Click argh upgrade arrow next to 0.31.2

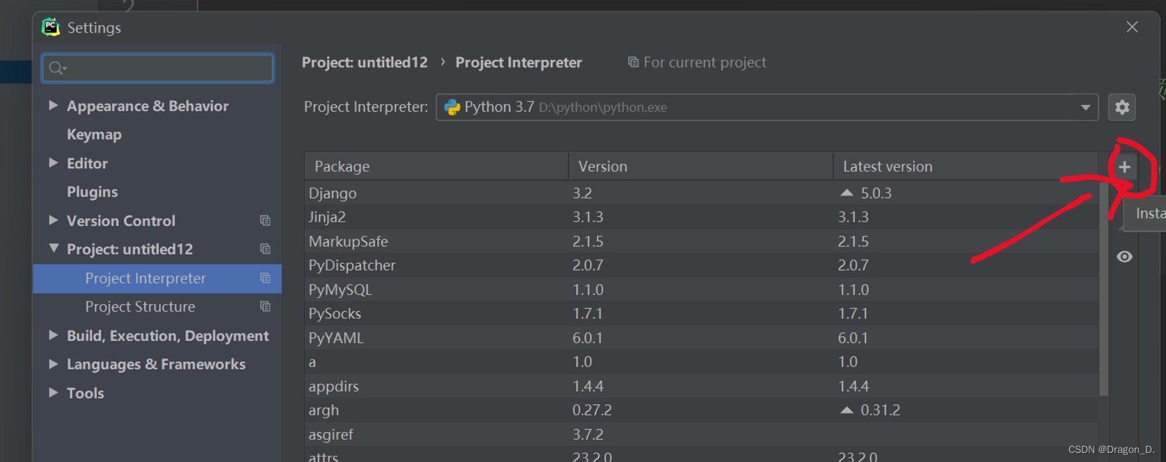pyautogui.click(x=847, y=410)
